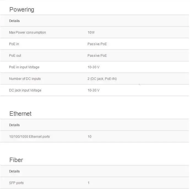Click the Number of DC inputs label
190x189 pixels.
point(25,79)
